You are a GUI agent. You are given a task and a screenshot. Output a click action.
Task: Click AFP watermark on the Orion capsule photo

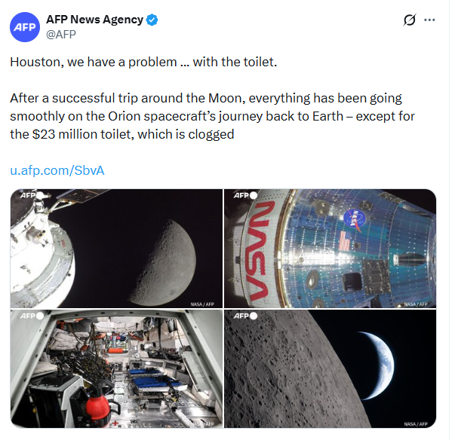(244, 196)
